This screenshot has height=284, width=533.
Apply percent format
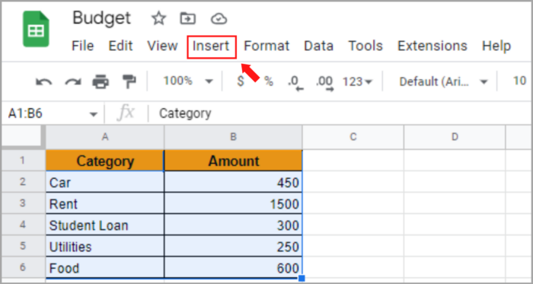click(269, 81)
